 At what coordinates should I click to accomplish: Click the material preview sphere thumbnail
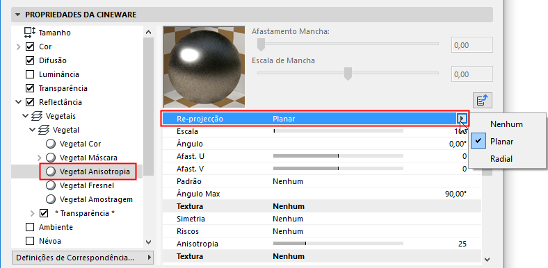[204, 66]
